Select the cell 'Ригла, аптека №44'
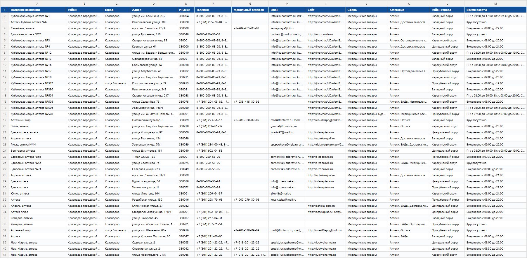 tap(37, 145)
